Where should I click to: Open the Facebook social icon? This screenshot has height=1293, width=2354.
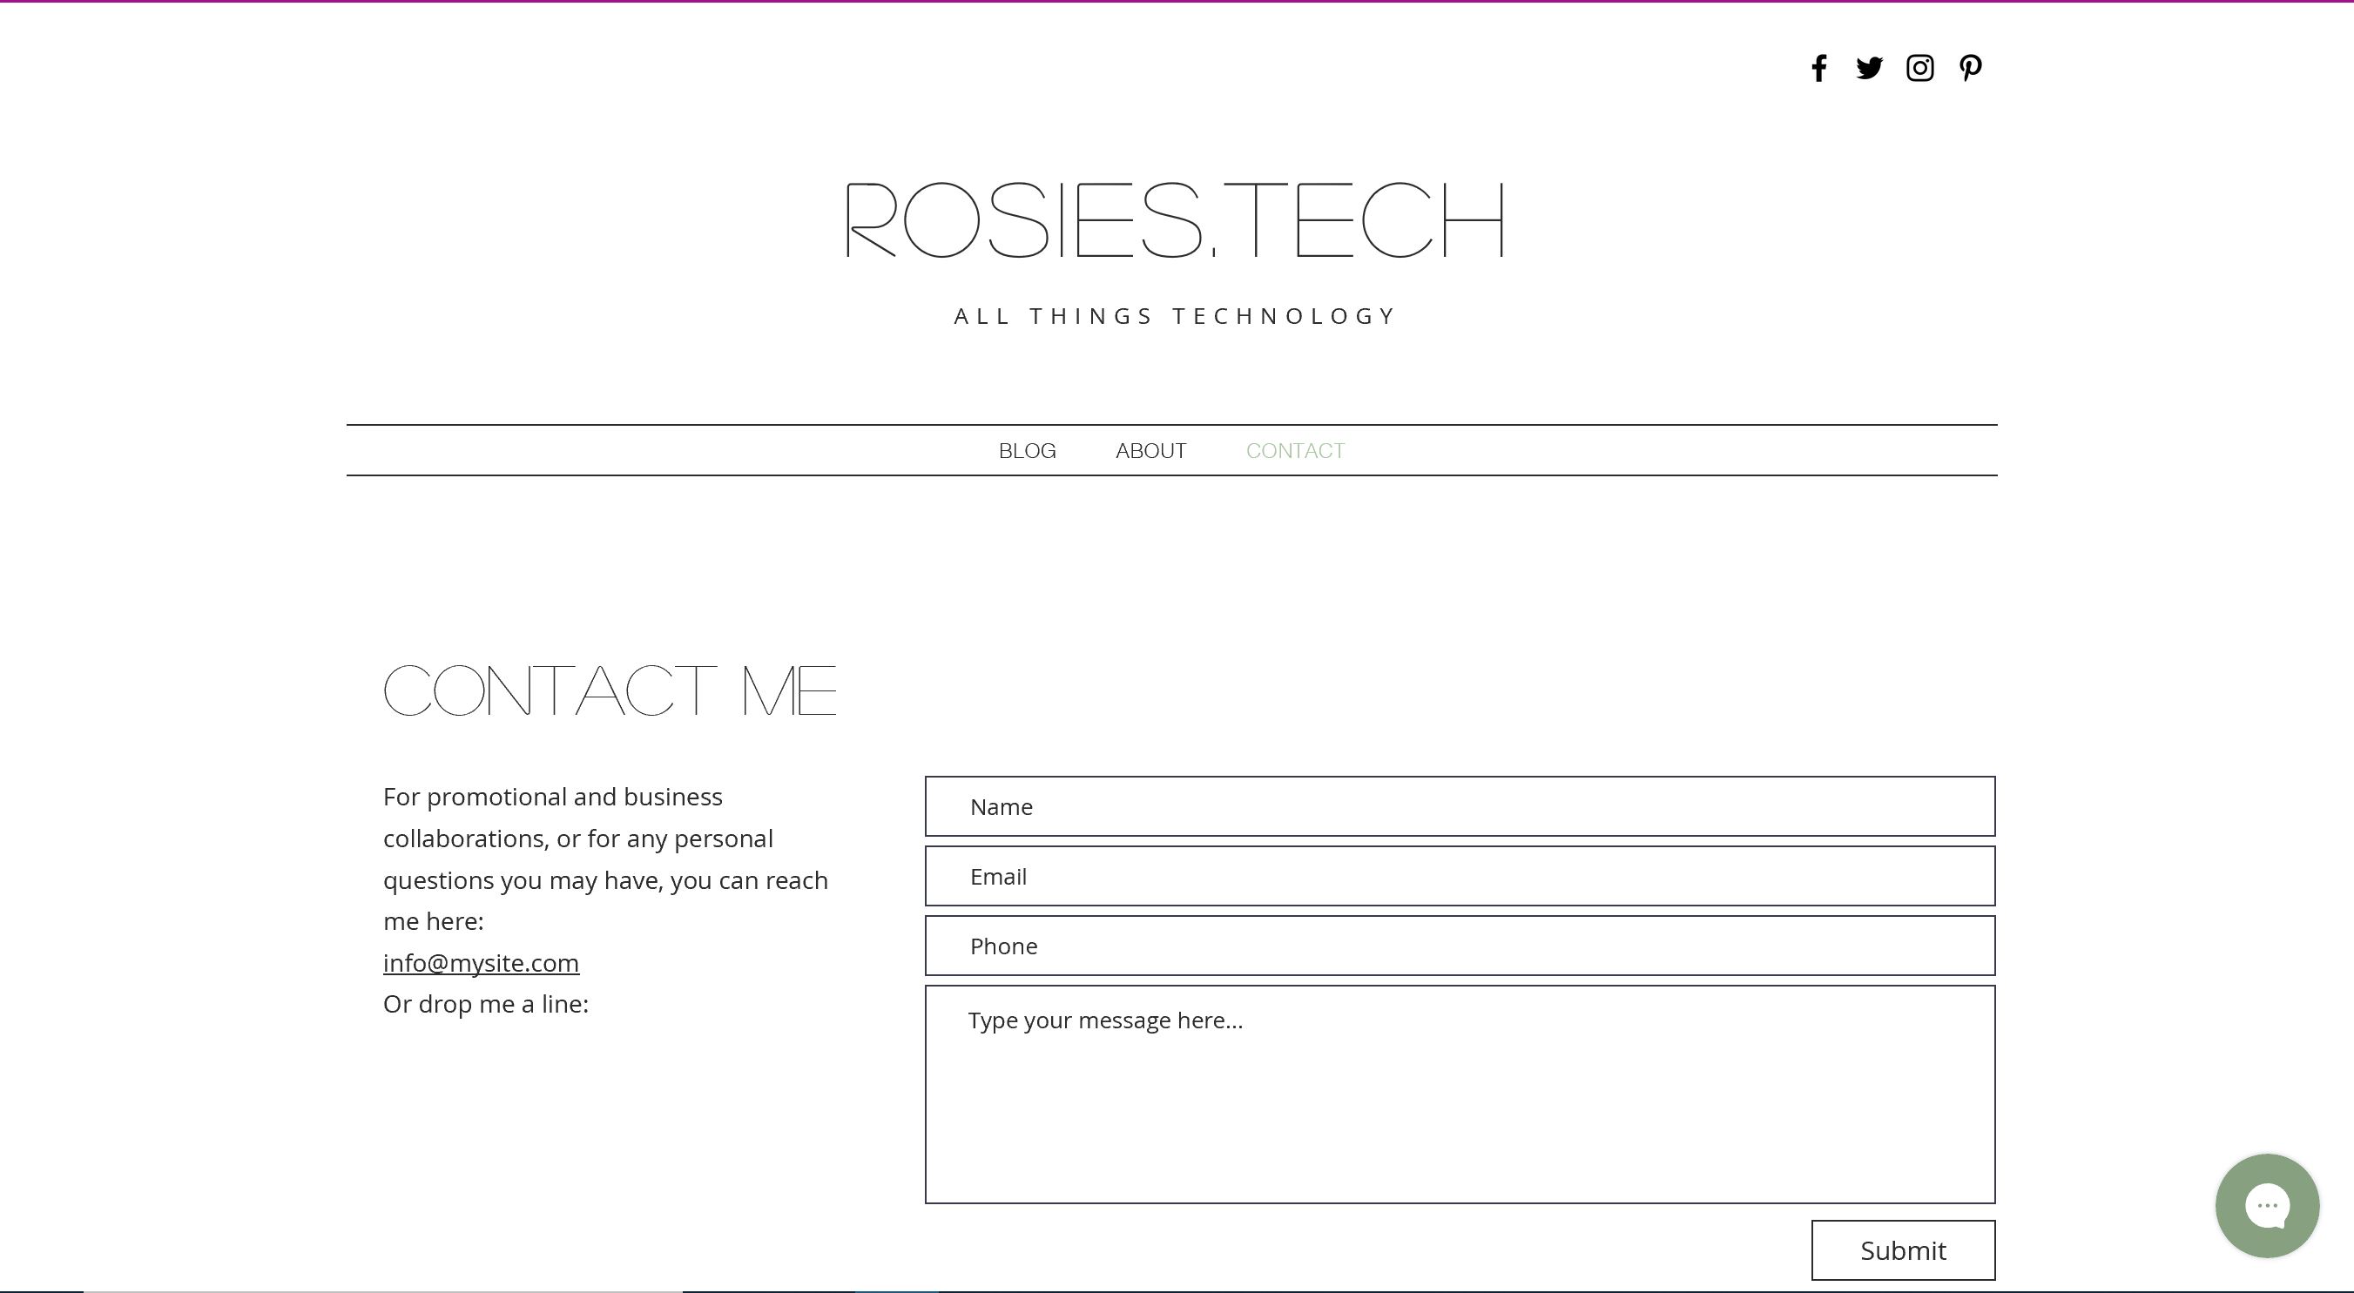(1818, 69)
